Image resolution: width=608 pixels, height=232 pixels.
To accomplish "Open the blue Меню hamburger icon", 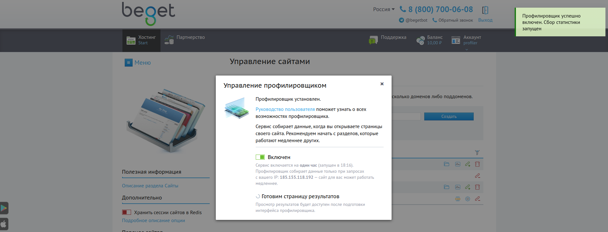I will click(129, 62).
